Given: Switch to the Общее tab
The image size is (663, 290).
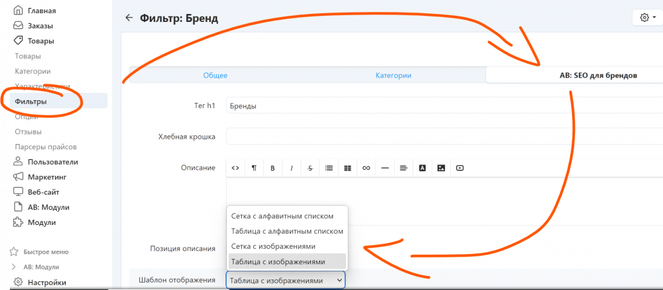Looking at the screenshot, I should click(215, 76).
